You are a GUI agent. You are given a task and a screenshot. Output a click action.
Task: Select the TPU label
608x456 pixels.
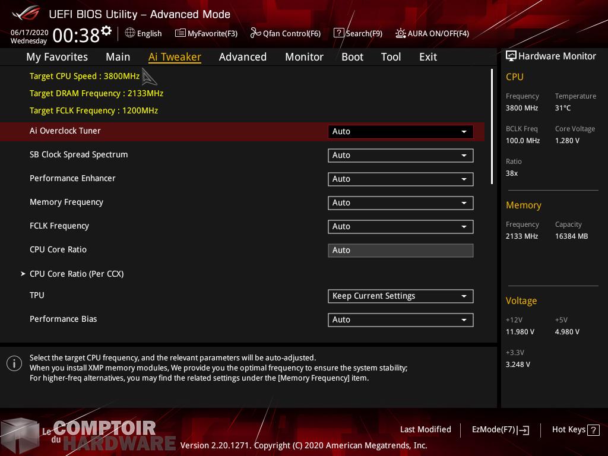[37, 296]
